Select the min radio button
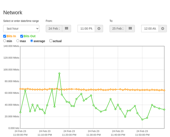The image size is (170, 137). coord(5,41)
